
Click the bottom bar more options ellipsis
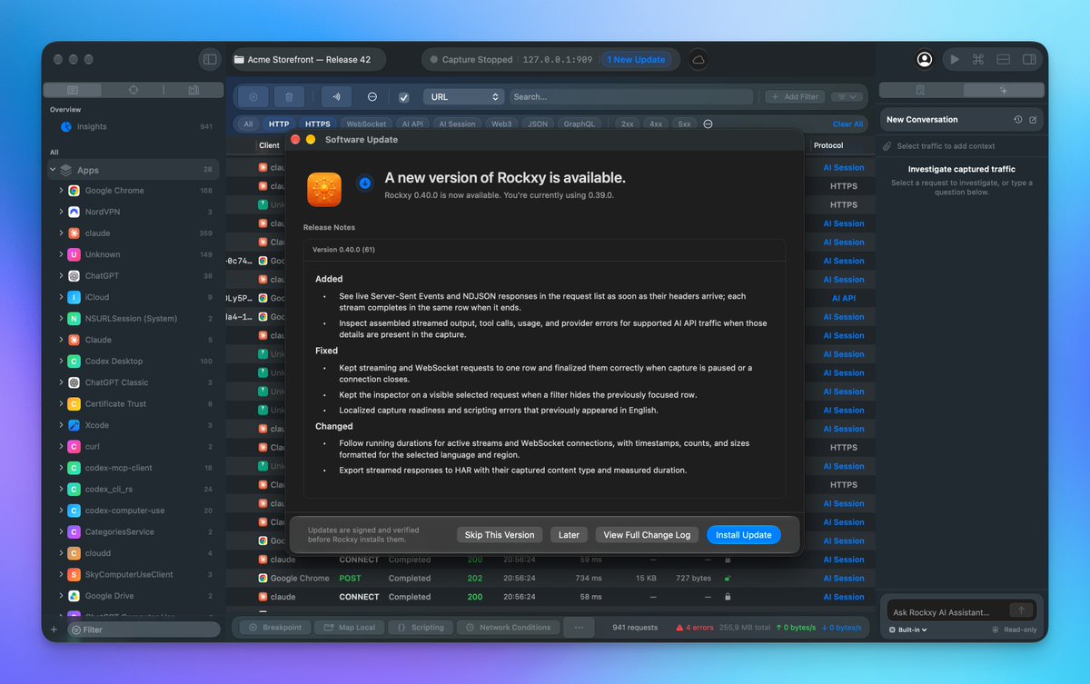coord(580,628)
